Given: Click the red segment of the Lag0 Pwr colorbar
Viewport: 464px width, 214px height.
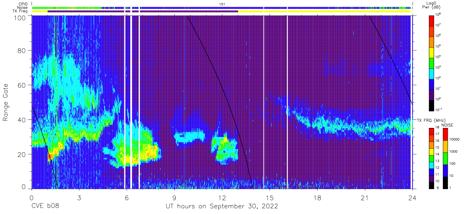Looking at the screenshot, I should [432, 21].
